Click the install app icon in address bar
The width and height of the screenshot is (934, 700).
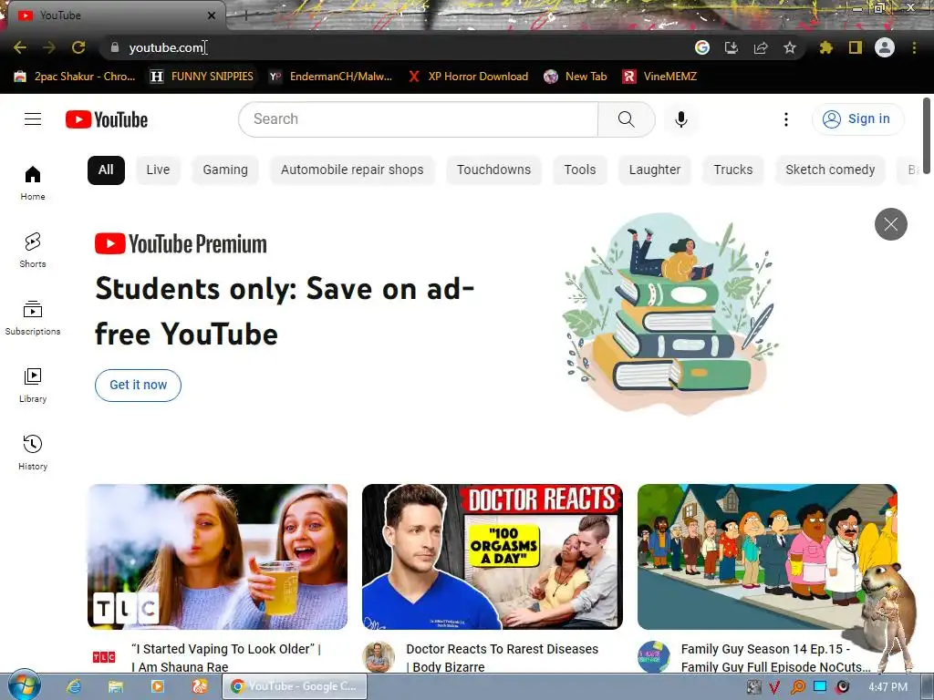pyautogui.click(x=732, y=47)
